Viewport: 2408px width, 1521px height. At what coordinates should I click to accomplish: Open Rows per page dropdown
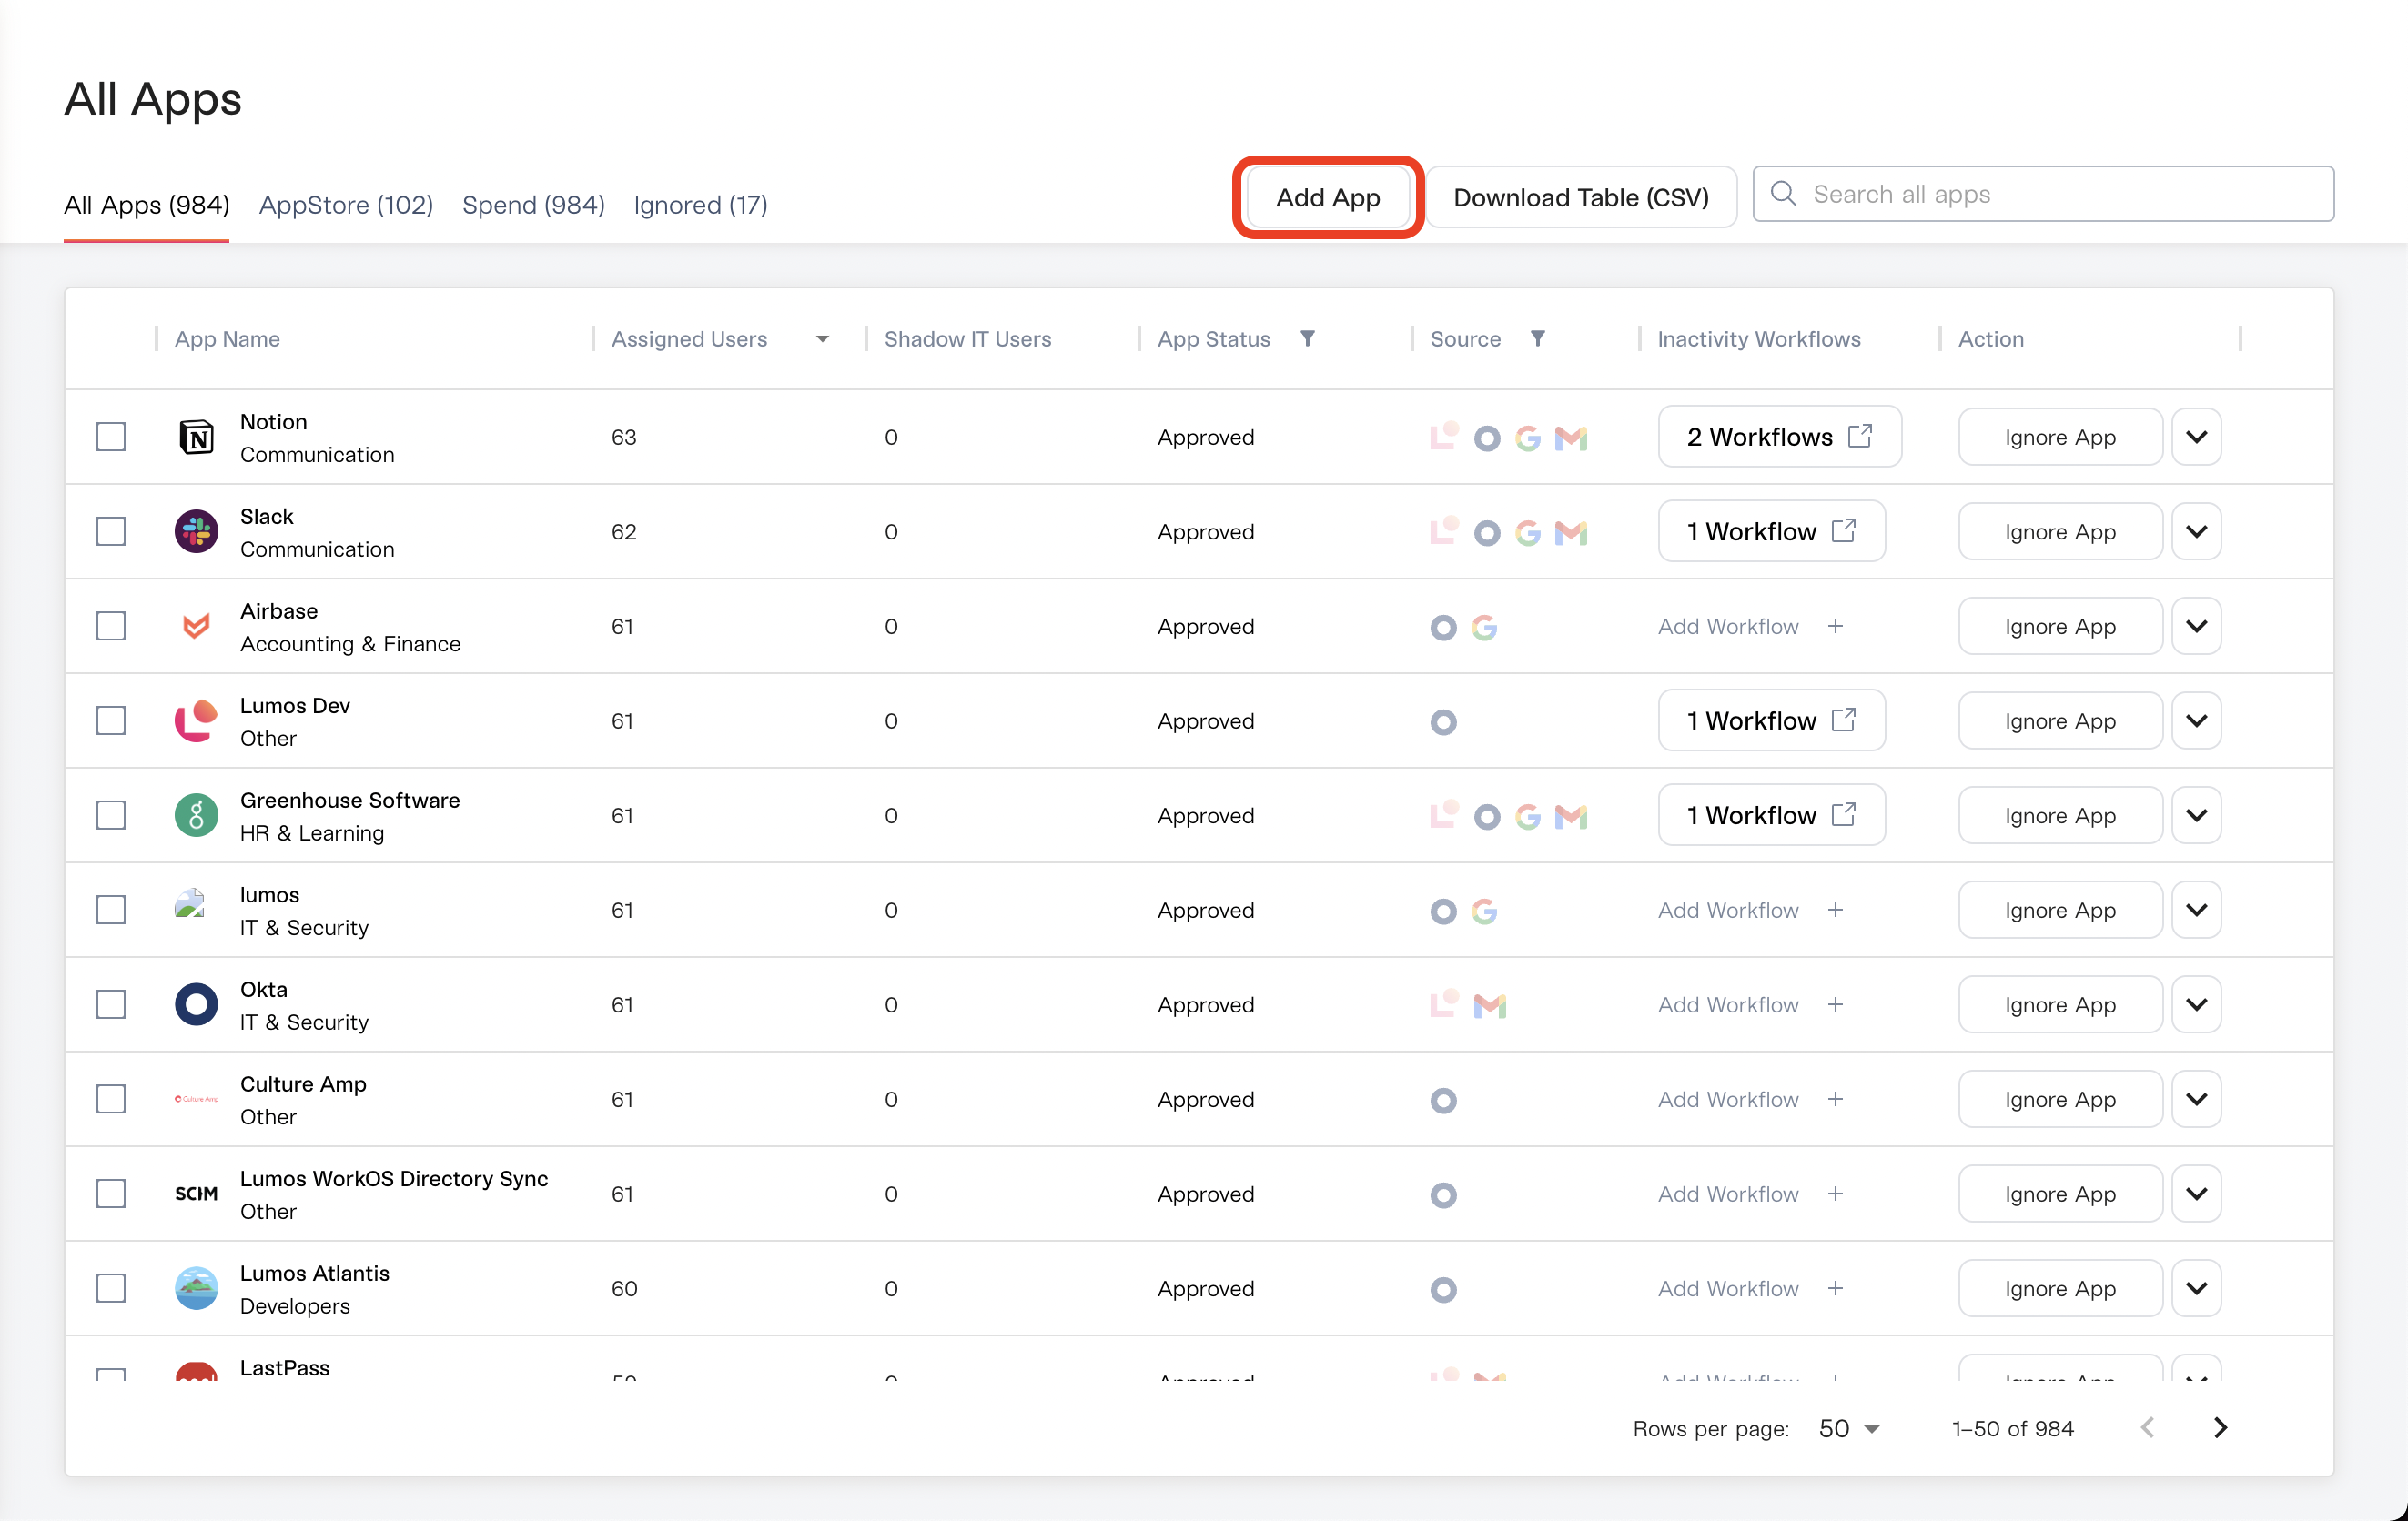(1850, 1428)
